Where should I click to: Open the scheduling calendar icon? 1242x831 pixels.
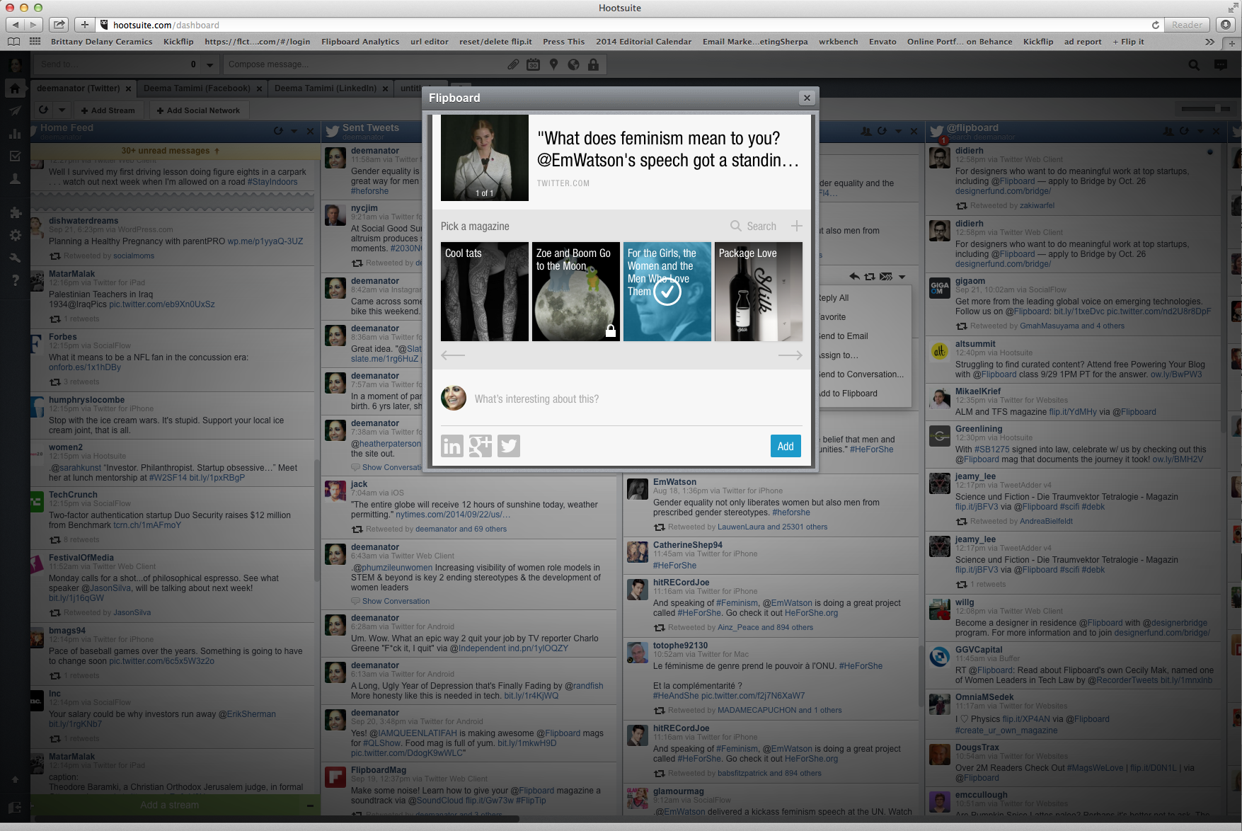534,64
